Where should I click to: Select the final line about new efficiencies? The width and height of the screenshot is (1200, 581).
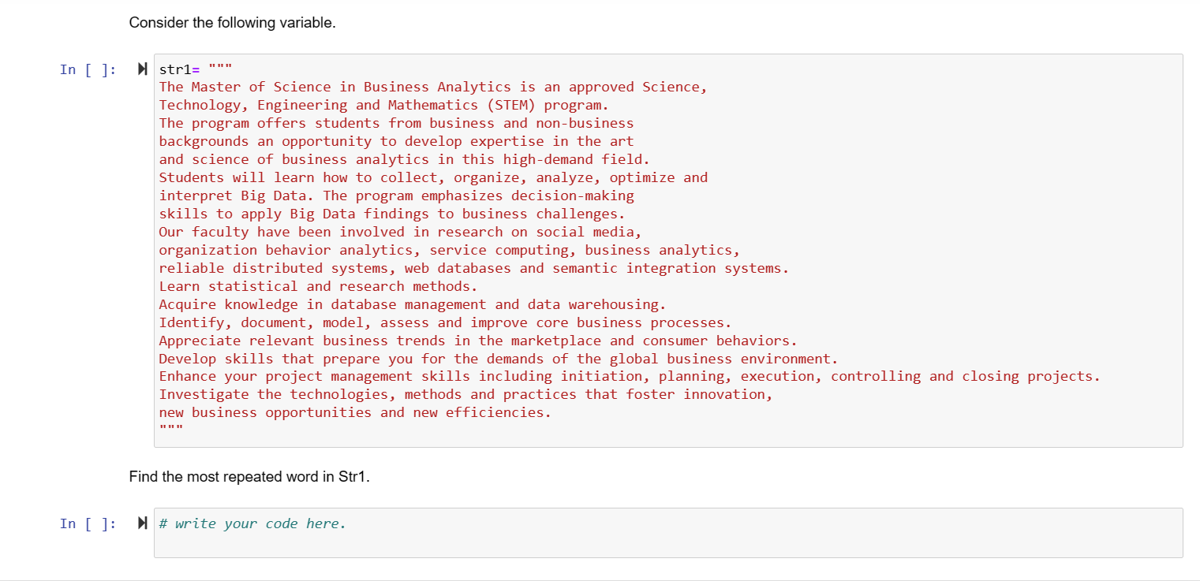354,412
